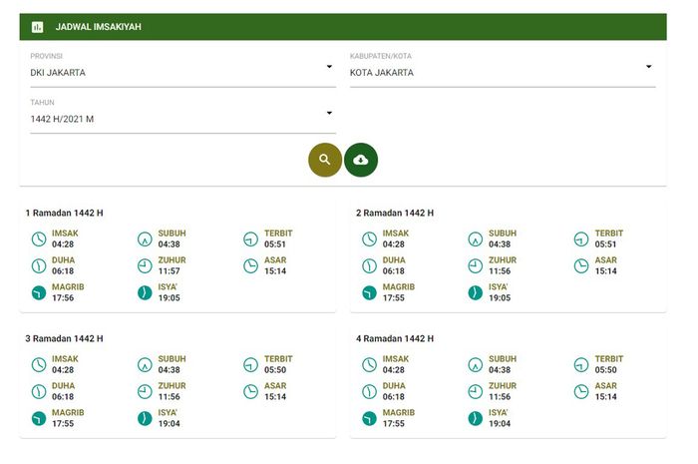Click Isya' clock icon for 4 Ramadan
Viewport: 698px width, 464px height.
tap(476, 418)
